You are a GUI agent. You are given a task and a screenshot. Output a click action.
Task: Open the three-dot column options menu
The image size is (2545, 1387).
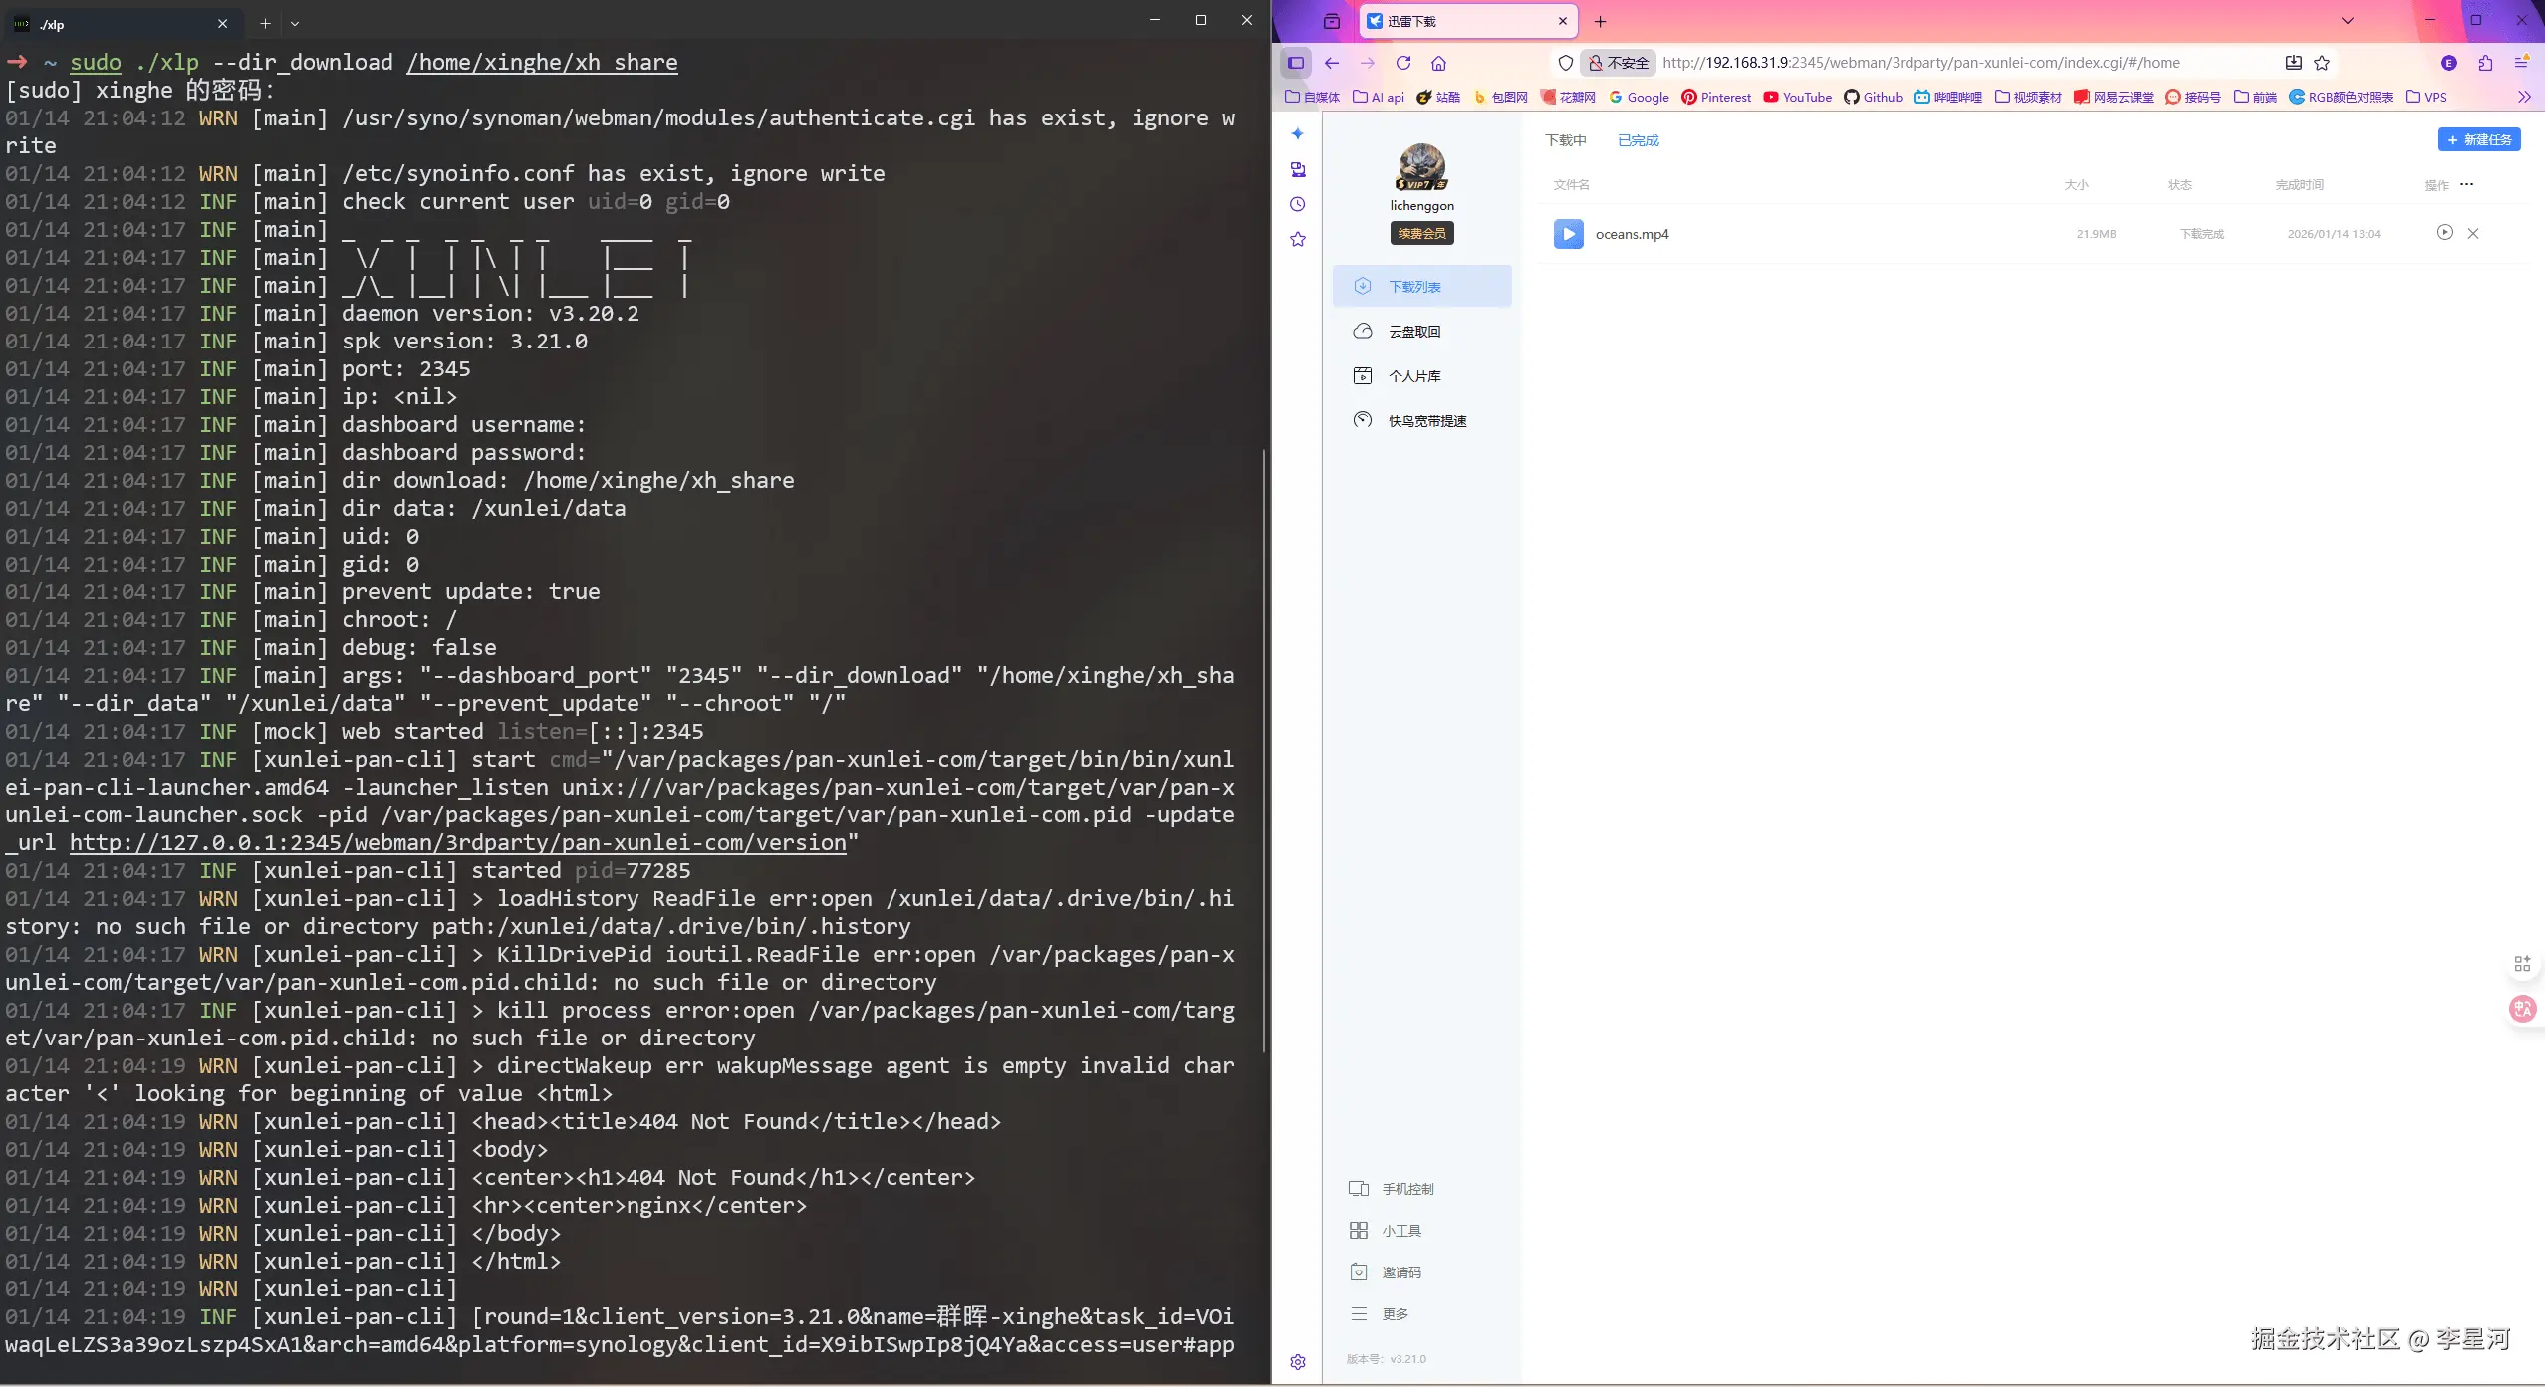(2466, 184)
